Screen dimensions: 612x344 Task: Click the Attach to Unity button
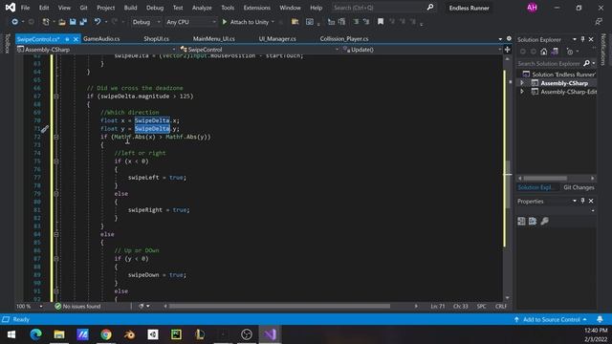pyautogui.click(x=246, y=22)
